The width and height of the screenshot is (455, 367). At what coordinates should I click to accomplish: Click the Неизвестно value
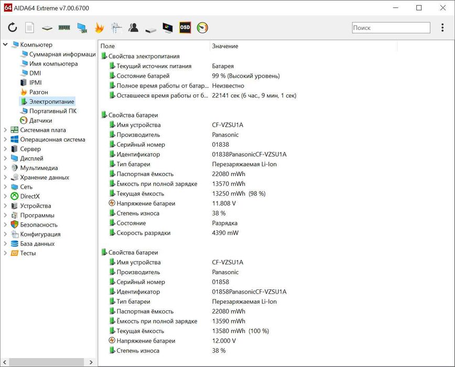tap(228, 86)
